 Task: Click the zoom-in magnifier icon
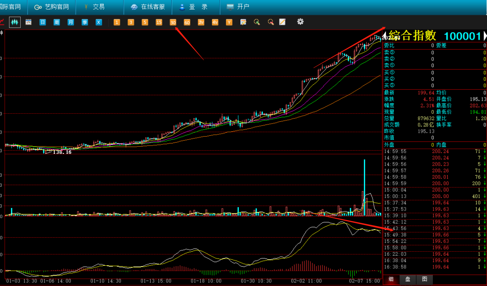click(257, 22)
